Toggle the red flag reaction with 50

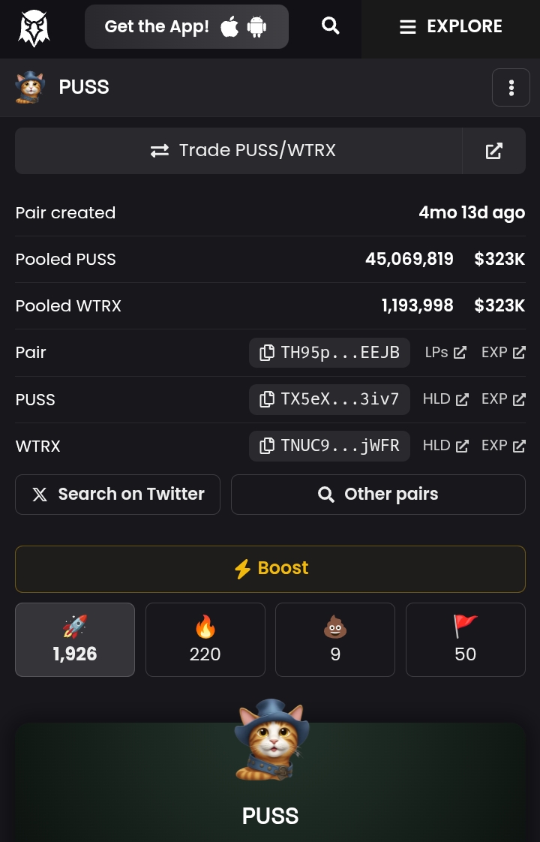tap(465, 640)
